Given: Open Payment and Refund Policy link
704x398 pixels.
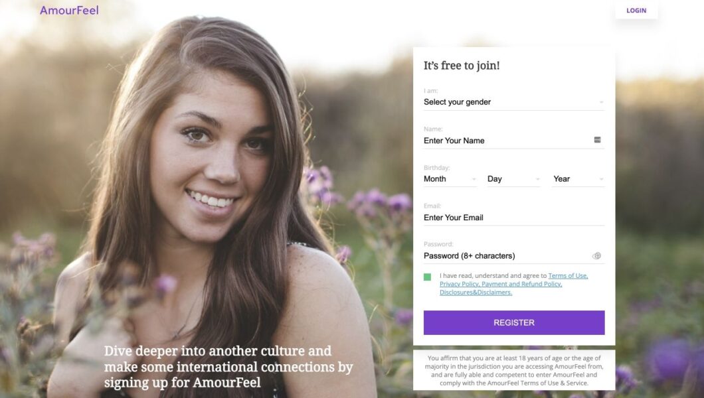Looking at the screenshot, I should [x=521, y=284].
